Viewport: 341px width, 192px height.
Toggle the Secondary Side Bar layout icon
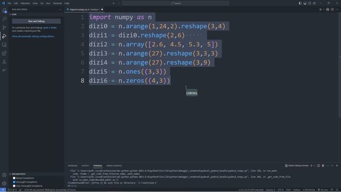(310, 3)
